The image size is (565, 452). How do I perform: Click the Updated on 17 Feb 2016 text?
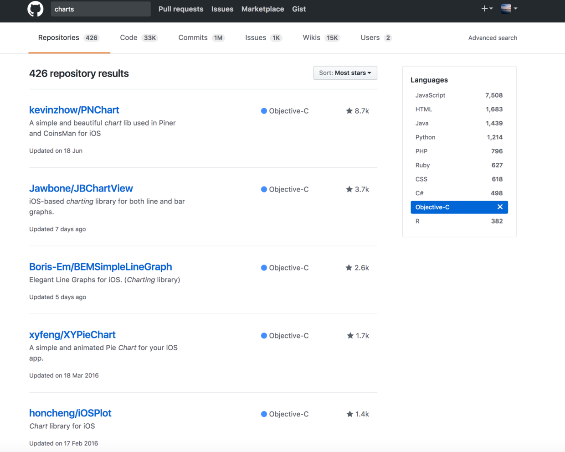64,443
